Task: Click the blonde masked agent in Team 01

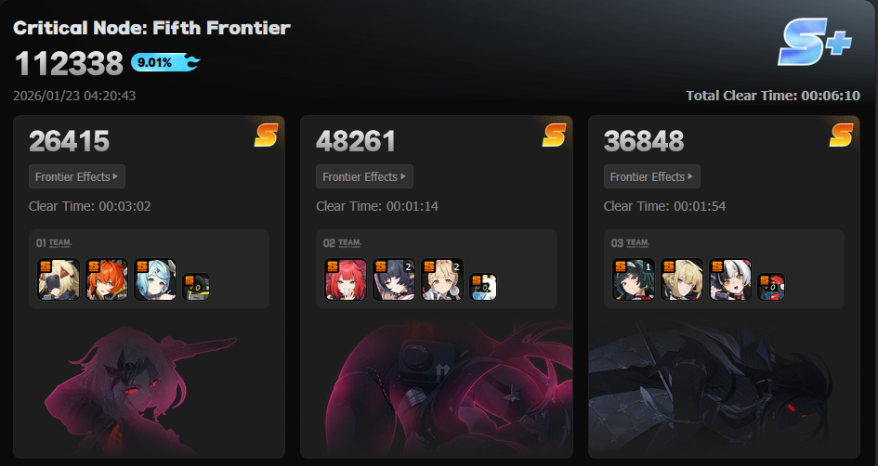Action: click(59, 279)
